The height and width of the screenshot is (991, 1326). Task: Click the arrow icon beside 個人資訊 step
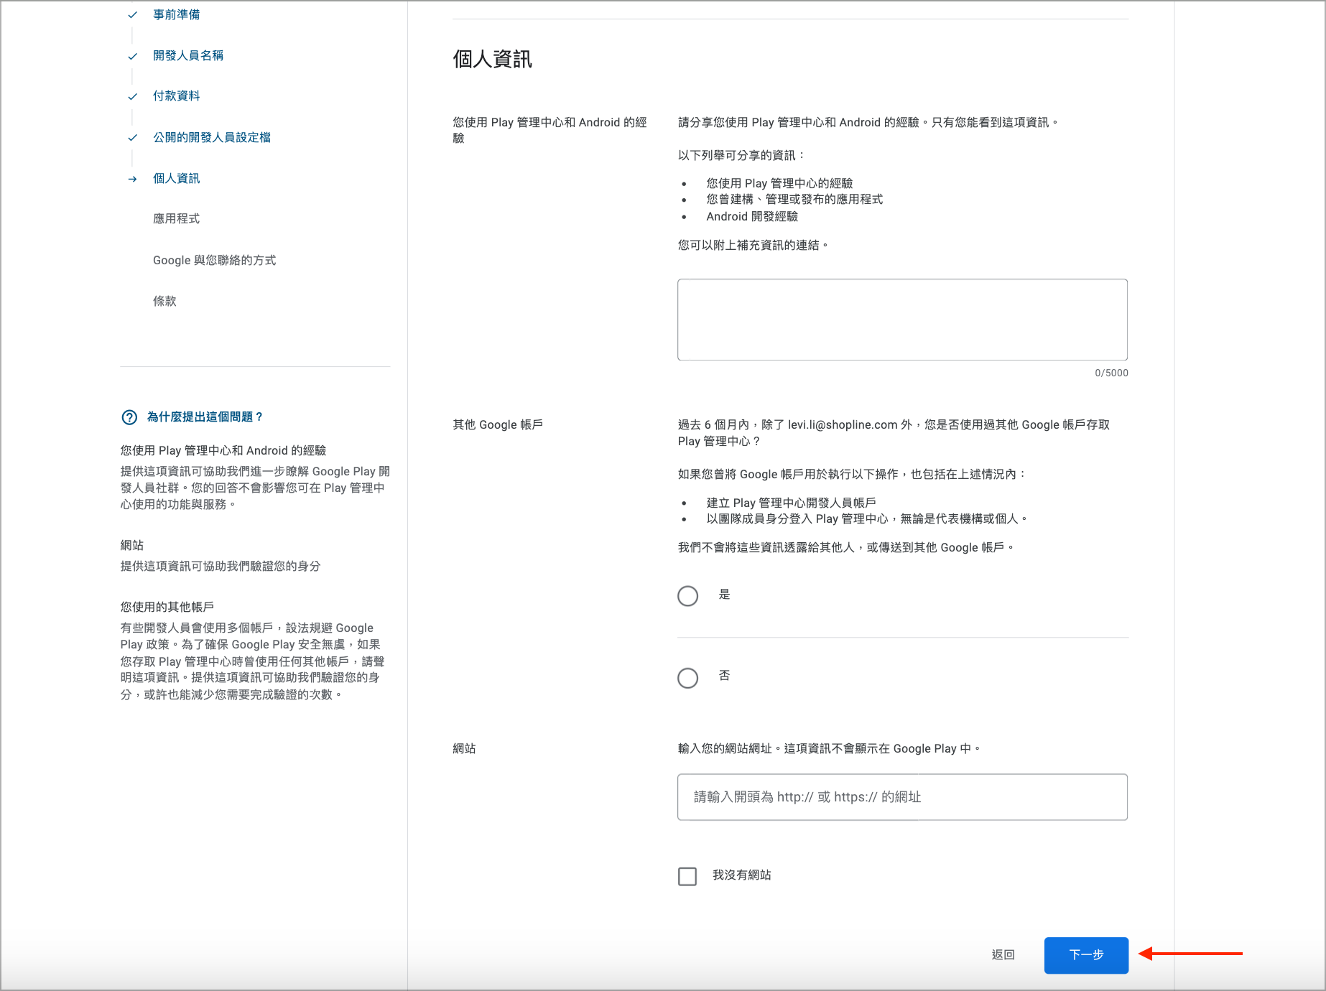[x=132, y=179]
